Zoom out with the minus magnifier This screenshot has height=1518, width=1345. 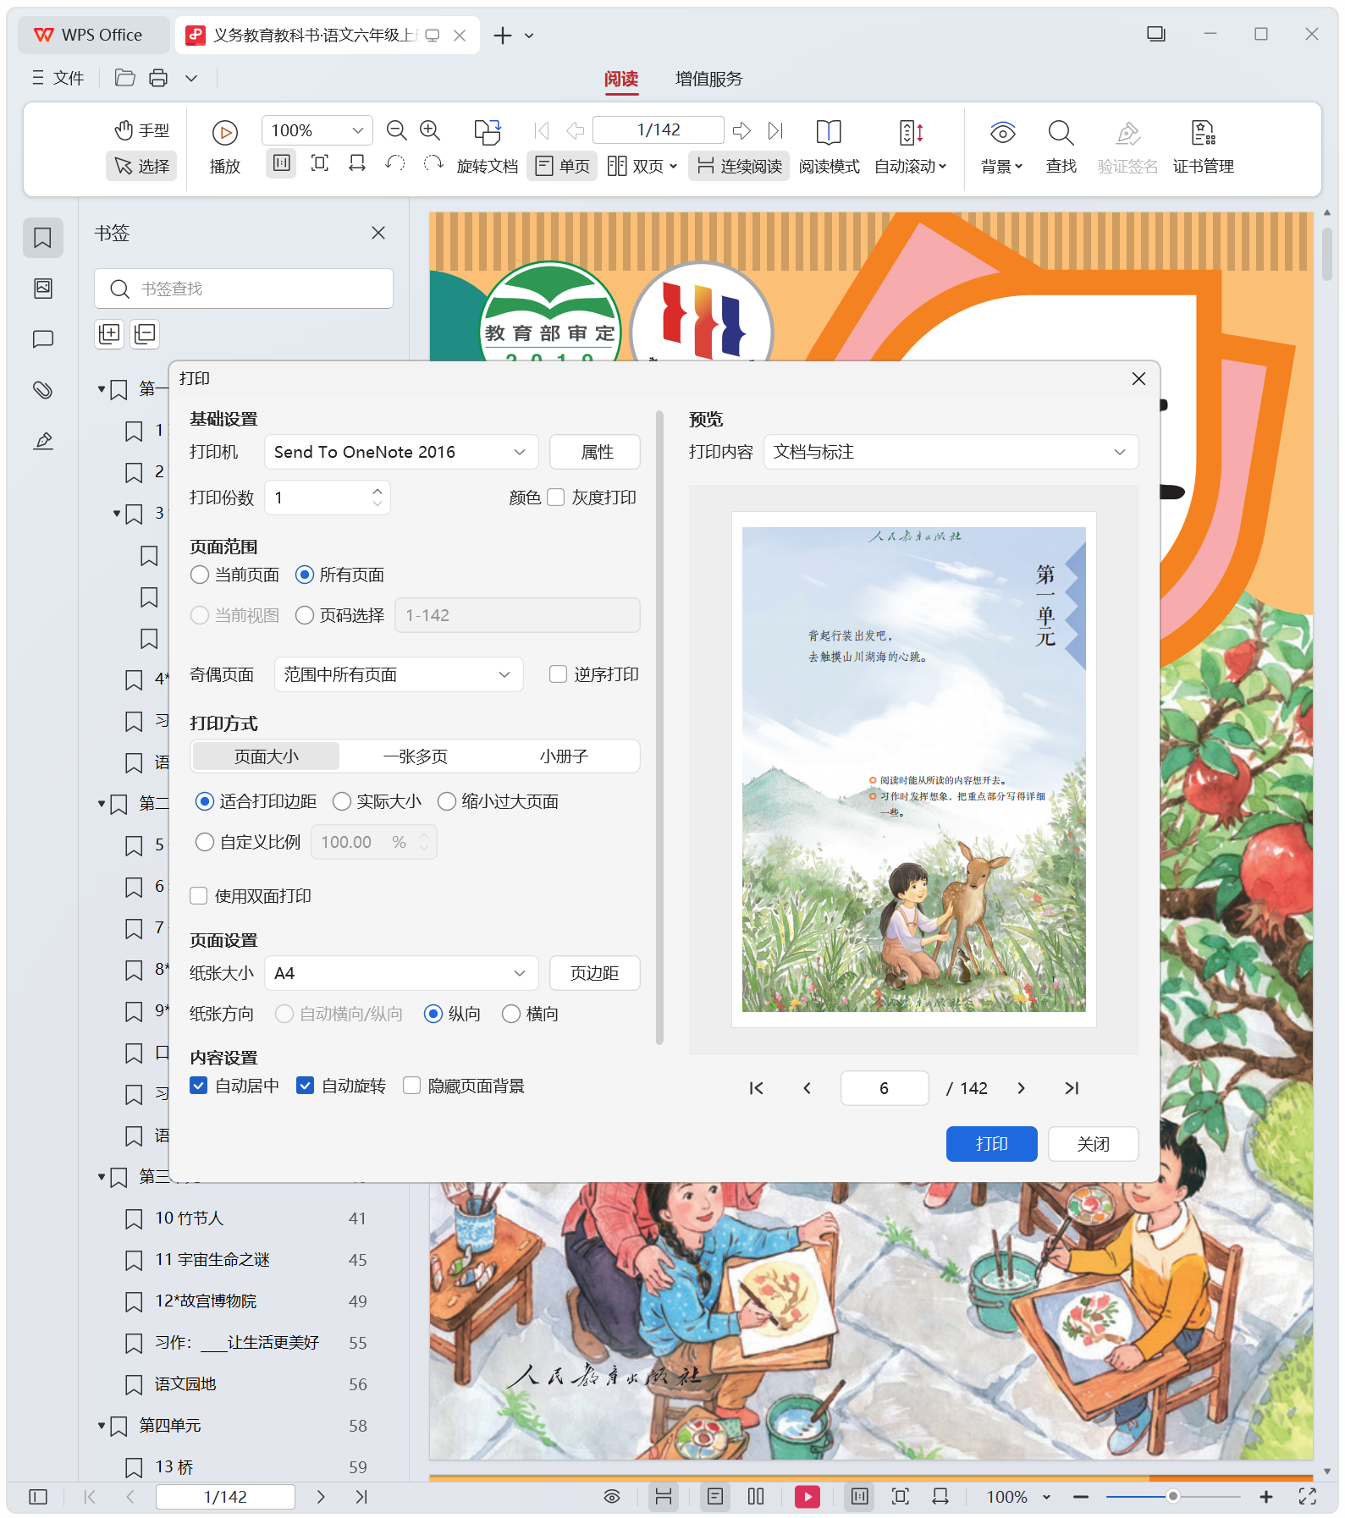(x=396, y=130)
